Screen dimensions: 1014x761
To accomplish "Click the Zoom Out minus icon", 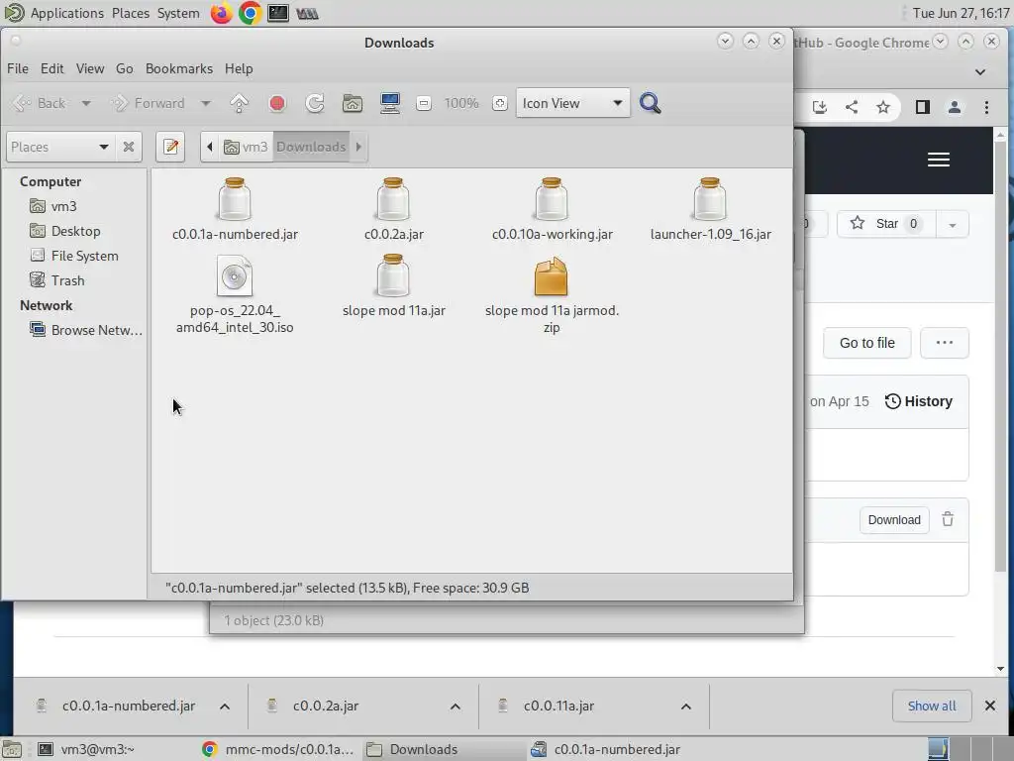I will tap(424, 103).
